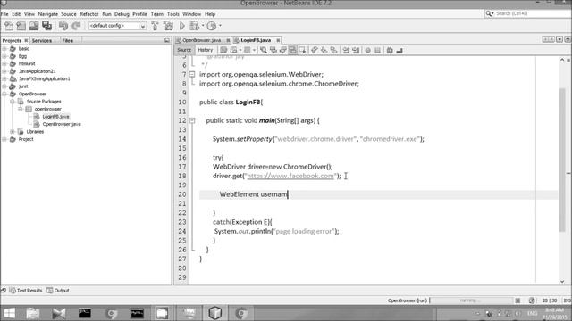Open the Debug Project dropdown arrow
This screenshot has height=321, width=572.
[203, 26]
